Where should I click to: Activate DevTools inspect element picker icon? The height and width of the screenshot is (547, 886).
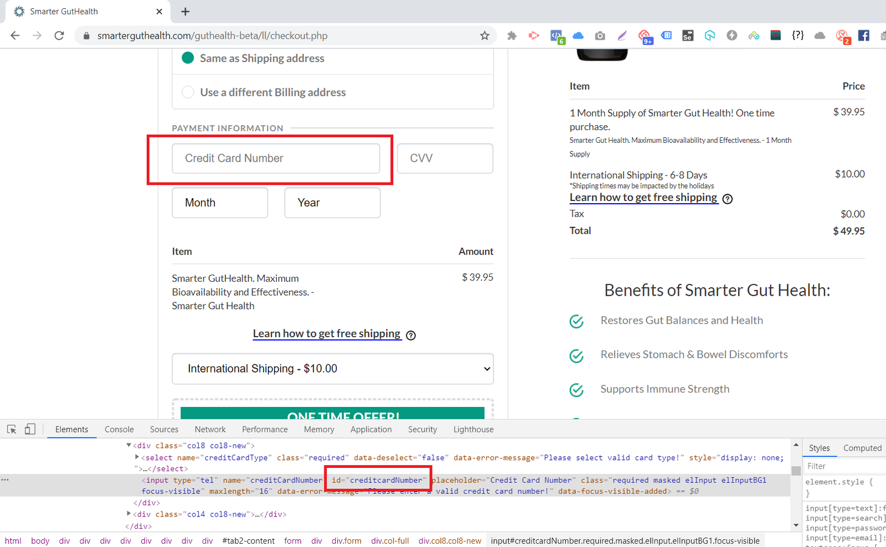point(12,429)
